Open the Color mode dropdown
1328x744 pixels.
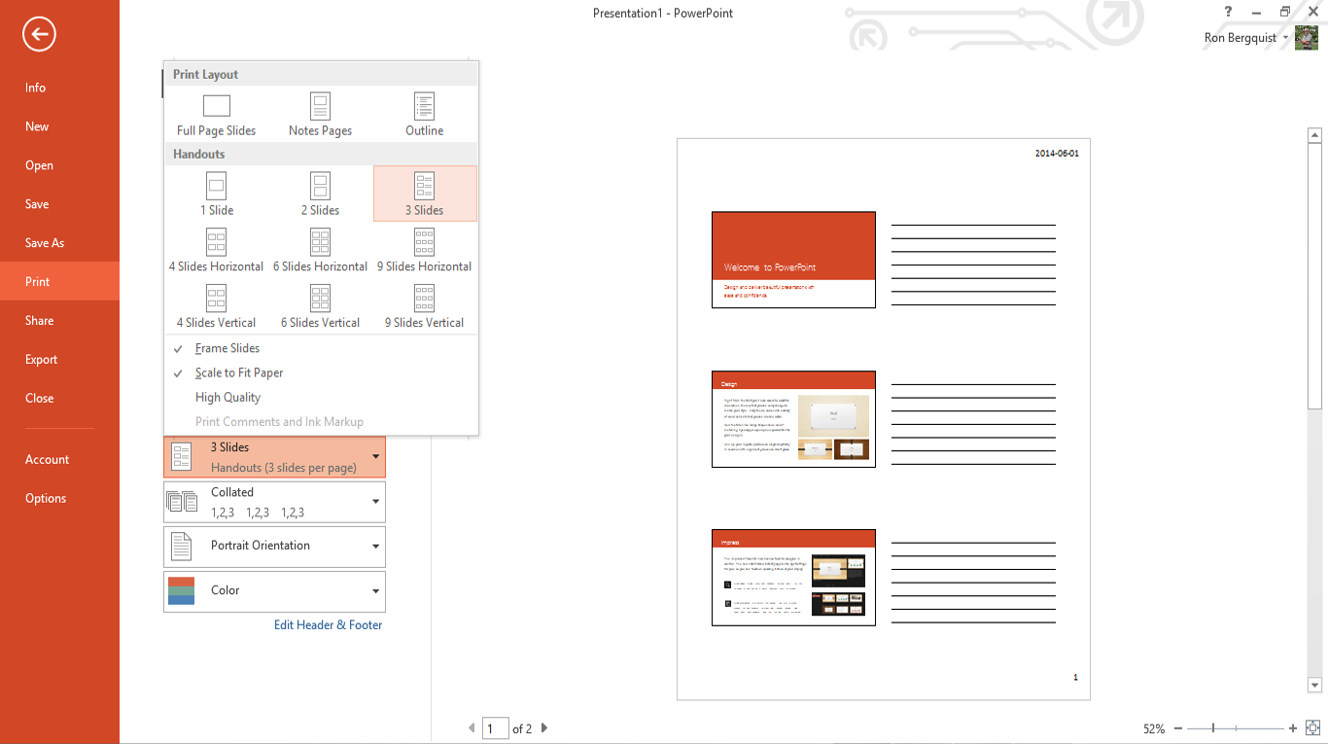point(274,591)
